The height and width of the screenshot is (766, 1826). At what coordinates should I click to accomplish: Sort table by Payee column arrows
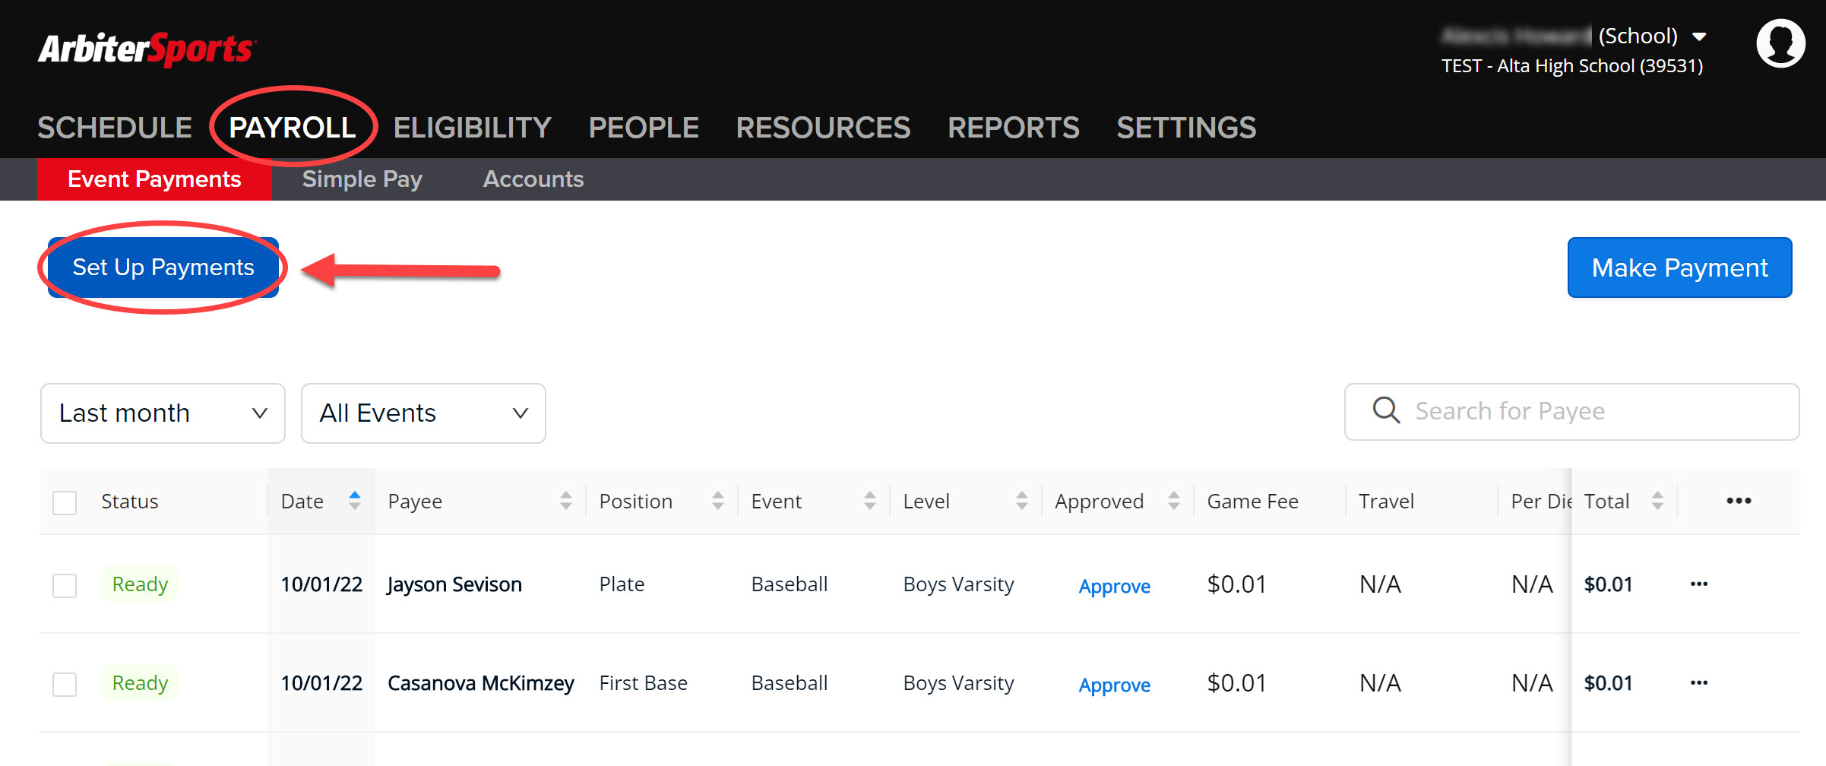tap(566, 501)
